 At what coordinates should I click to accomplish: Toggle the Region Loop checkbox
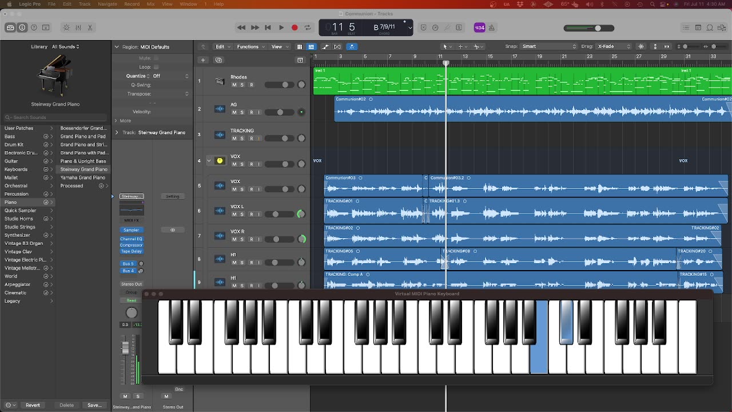pyautogui.click(x=156, y=67)
